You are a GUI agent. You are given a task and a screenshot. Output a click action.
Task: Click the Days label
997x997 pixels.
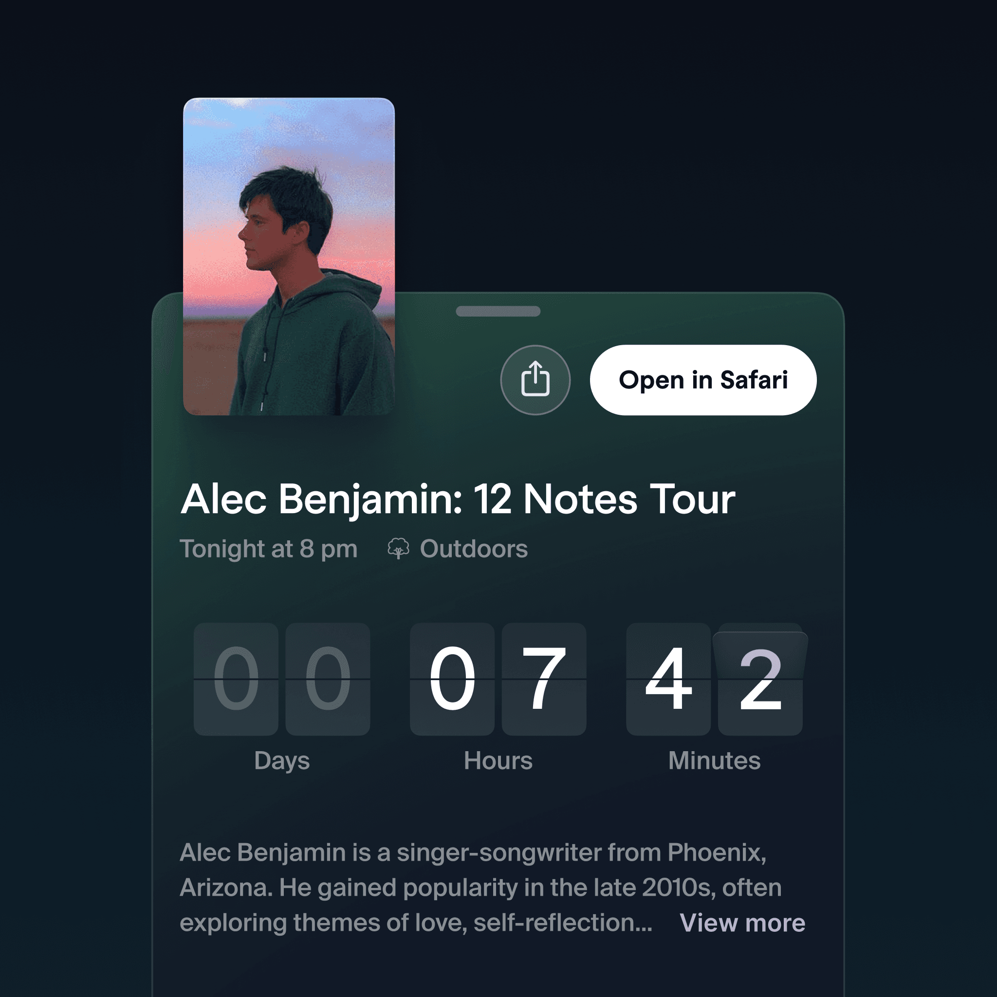pos(282,761)
